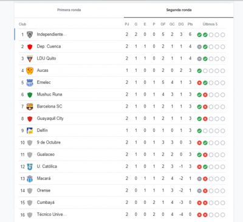The height and width of the screenshot is (222, 243).
Task: Open the Guayaquil City team link
Action: pyautogui.click(x=50, y=119)
